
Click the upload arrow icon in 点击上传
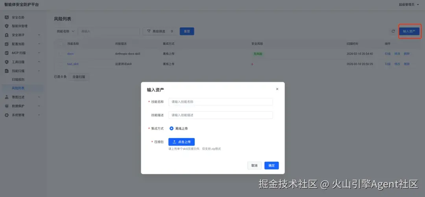pyautogui.click(x=175, y=142)
